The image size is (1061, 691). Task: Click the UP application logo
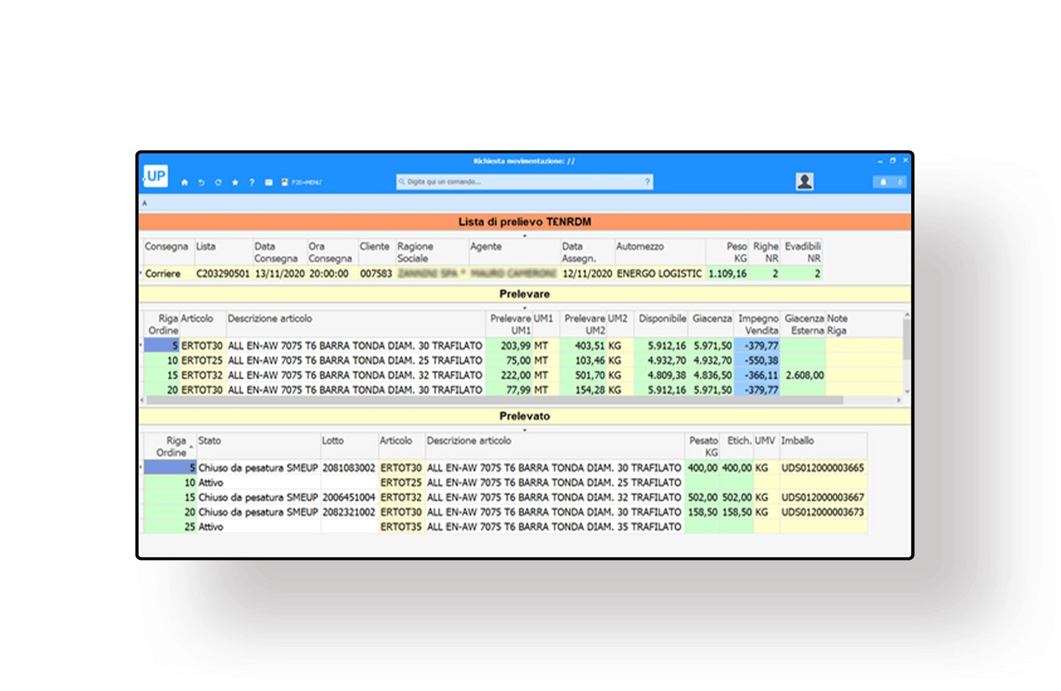(156, 176)
